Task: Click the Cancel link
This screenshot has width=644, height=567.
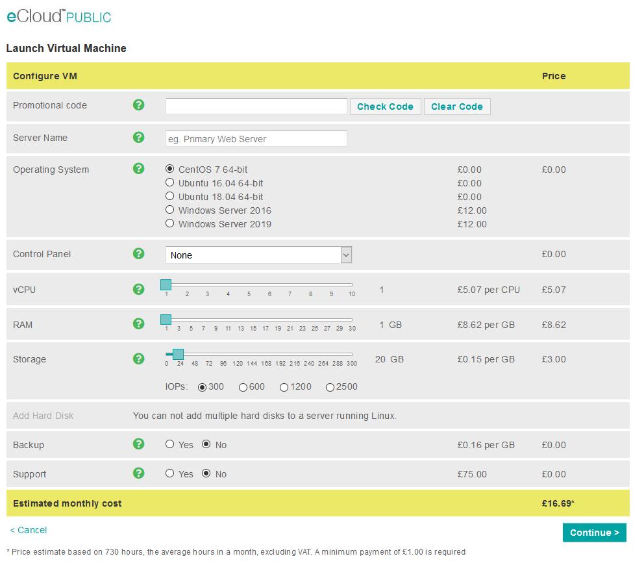Action: 28,530
